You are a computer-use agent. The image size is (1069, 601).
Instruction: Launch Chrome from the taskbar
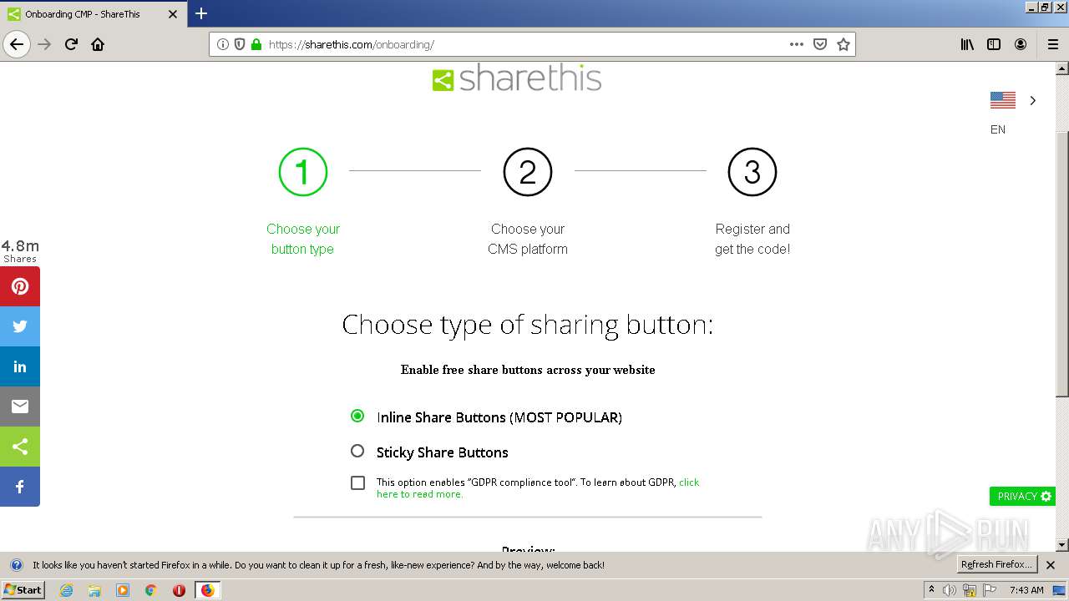pos(151,590)
